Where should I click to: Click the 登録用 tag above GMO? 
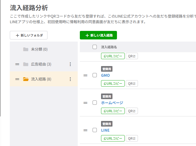tap(107, 69)
